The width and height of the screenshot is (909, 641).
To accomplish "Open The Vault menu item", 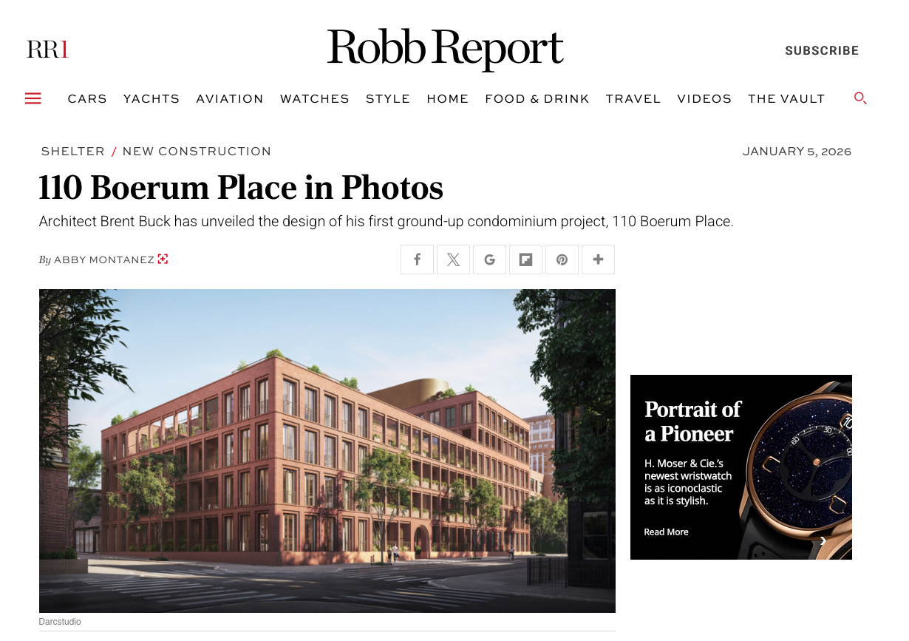I will [x=786, y=98].
